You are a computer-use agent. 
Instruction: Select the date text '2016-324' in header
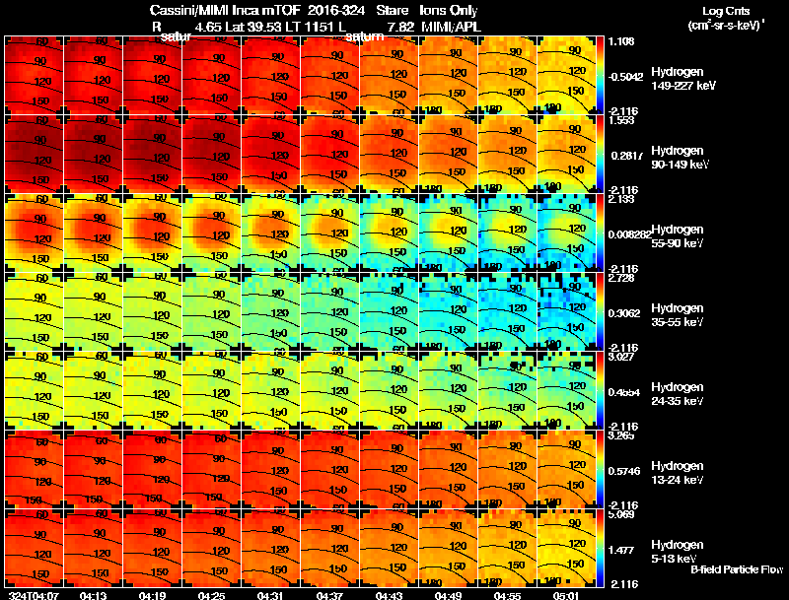point(336,11)
